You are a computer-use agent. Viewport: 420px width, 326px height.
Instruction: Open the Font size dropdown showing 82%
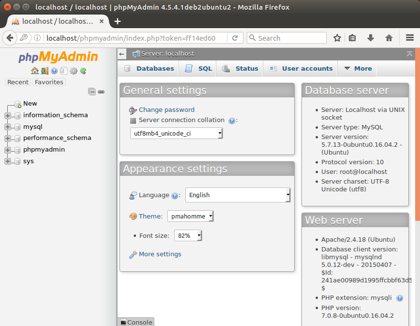188,235
